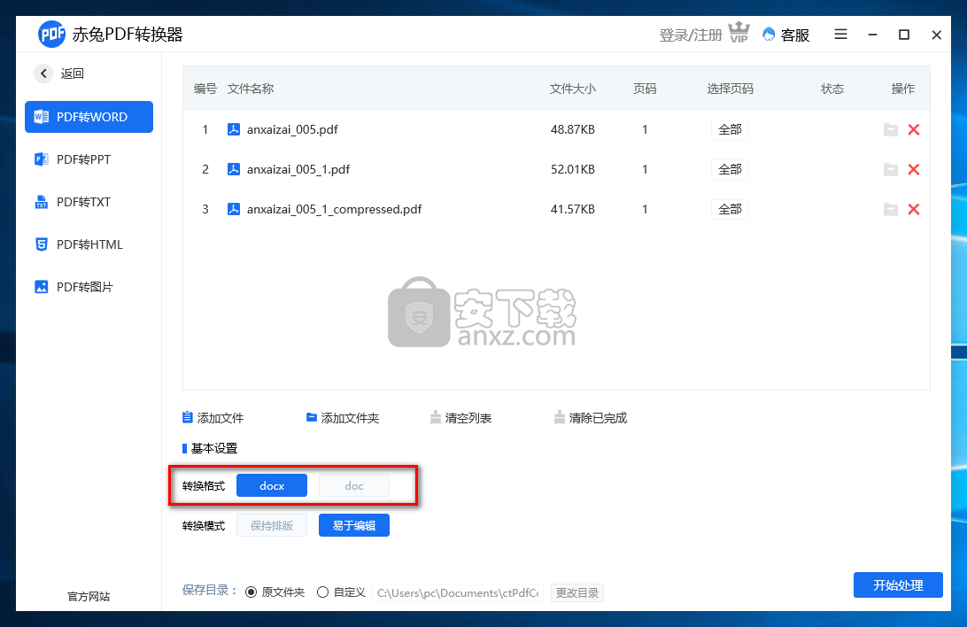Select doc output format
The image size is (967, 627).
(x=354, y=486)
